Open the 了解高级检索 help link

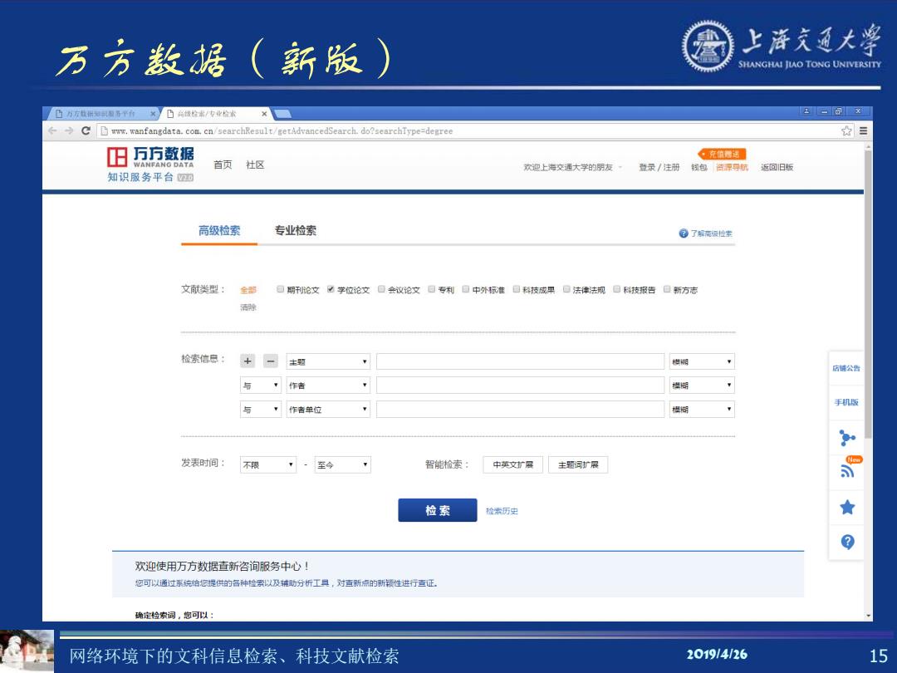711,233
